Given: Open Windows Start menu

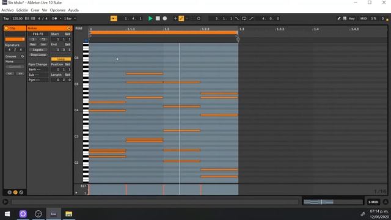Looking at the screenshot, I should [7, 214].
